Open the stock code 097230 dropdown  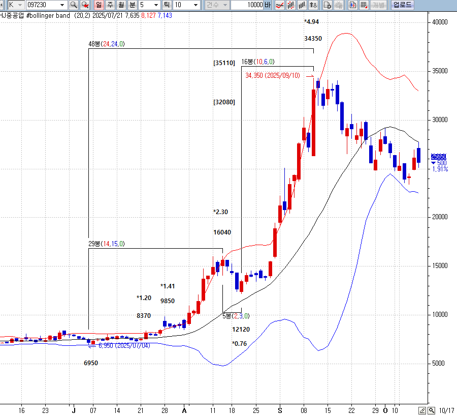click(62, 5)
